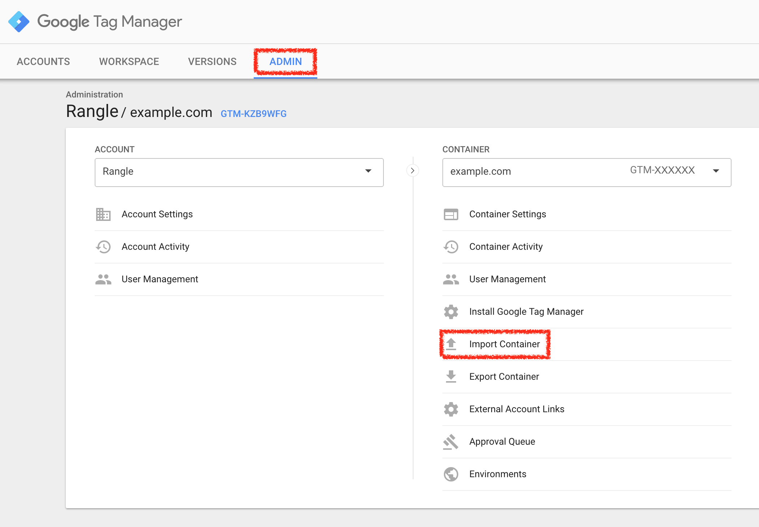Click the arrow beside the account dropdown
The width and height of the screenshot is (759, 527).
click(368, 171)
